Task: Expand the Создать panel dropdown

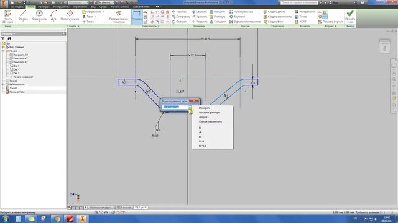Action: click(73, 26)
